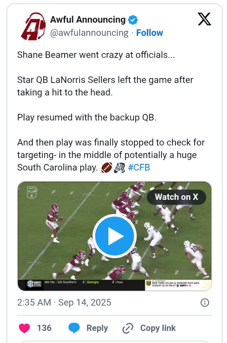
Task: Click the 136 likes count
Action: pos(44,328)
